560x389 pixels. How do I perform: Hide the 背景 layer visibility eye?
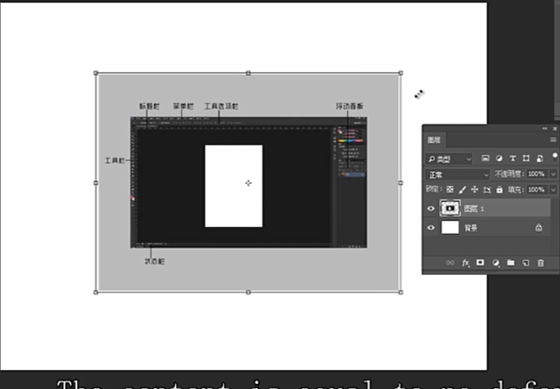[431, 228]
